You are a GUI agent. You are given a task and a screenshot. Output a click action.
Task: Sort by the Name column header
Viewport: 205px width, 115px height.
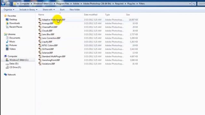point(41,15)
